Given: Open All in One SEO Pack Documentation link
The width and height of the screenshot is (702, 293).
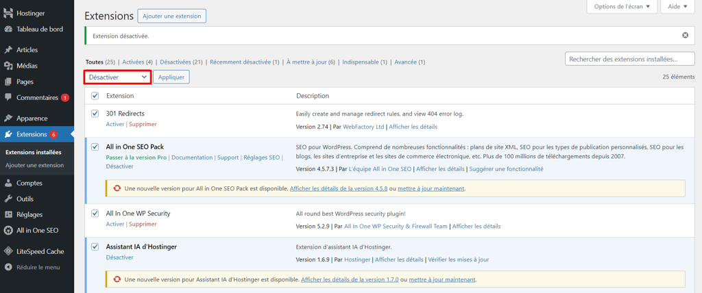Looking at the screenshot, I should (192, 157).
